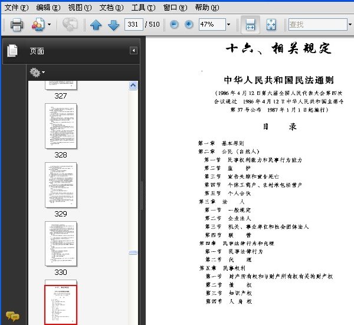Screen dimensions: 354x325
Task: Click the line 第二节 企业法人
Action: [x=228, y=218]
